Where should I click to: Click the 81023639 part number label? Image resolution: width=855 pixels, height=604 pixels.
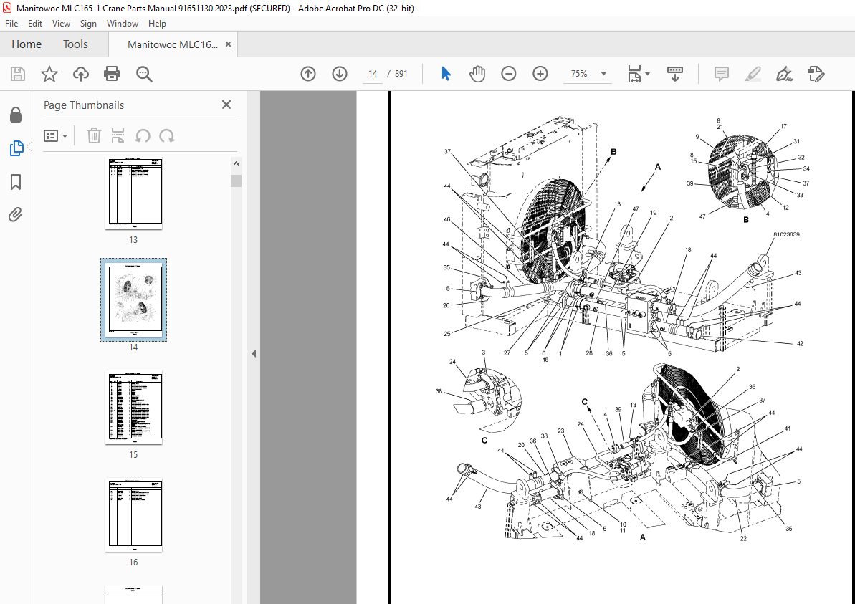(786, 234)
